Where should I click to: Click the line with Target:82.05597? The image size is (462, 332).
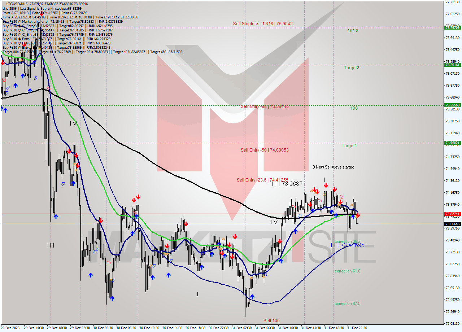58,26
